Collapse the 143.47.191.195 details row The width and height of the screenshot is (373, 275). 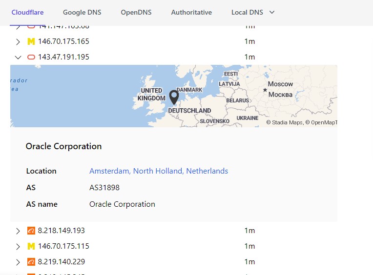[18, 57]
